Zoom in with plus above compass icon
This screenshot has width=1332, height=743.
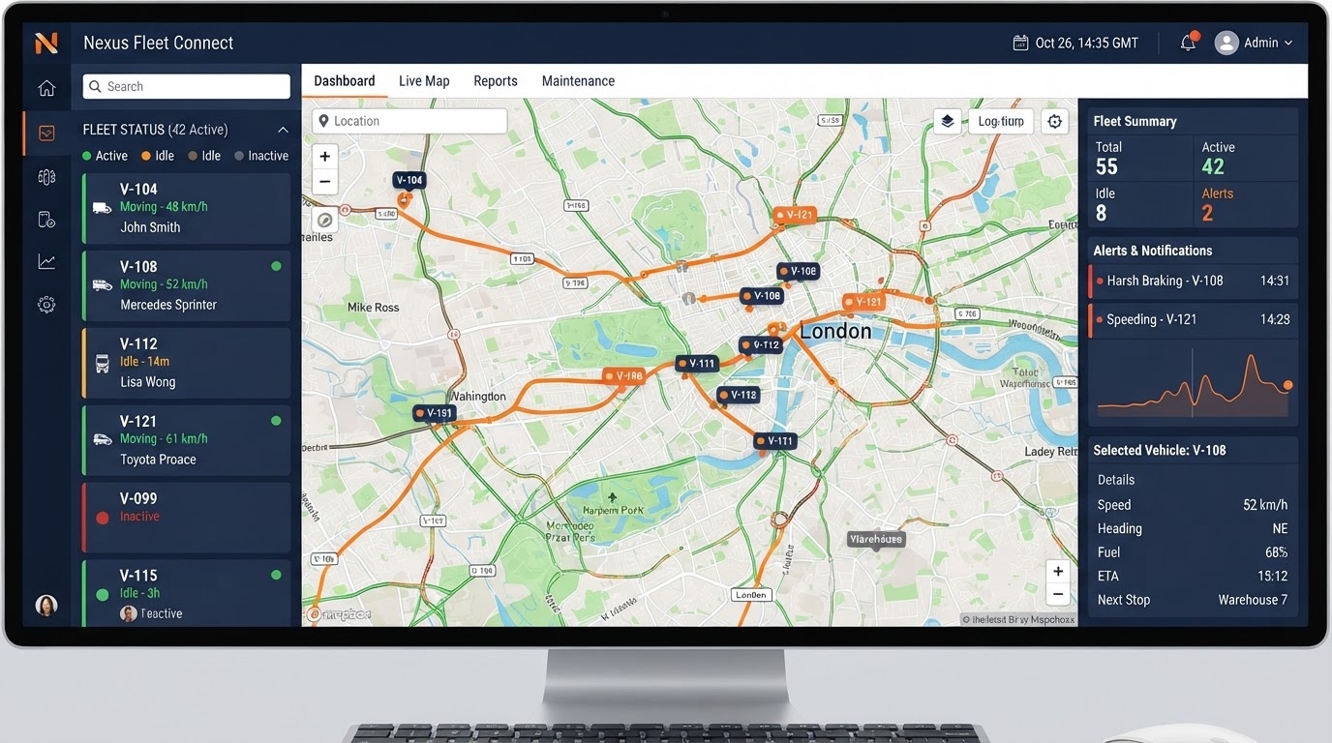[325, 156]
